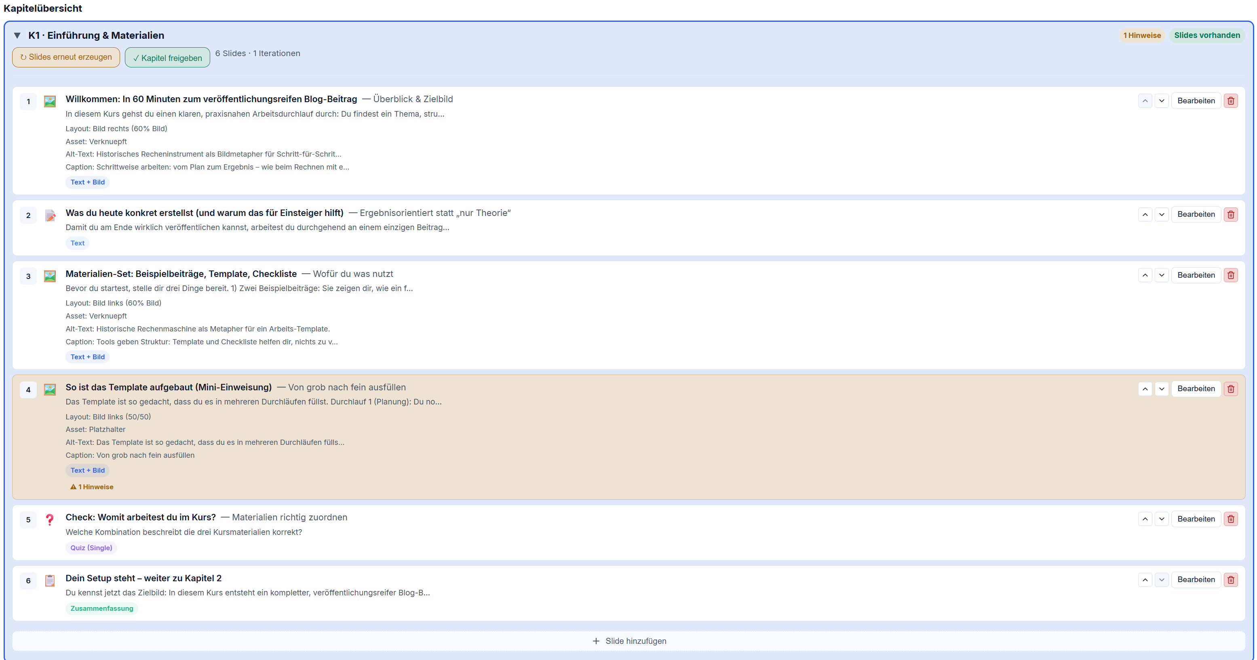Click the image icon on slide 1 "Willkommen"

49,101
